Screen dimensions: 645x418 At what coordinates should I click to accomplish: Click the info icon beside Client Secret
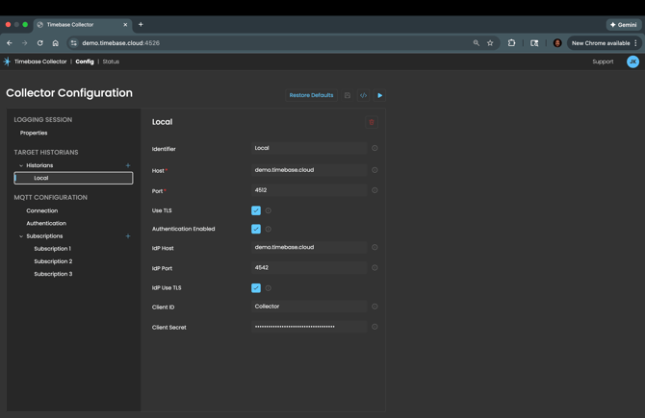point(374,327)
